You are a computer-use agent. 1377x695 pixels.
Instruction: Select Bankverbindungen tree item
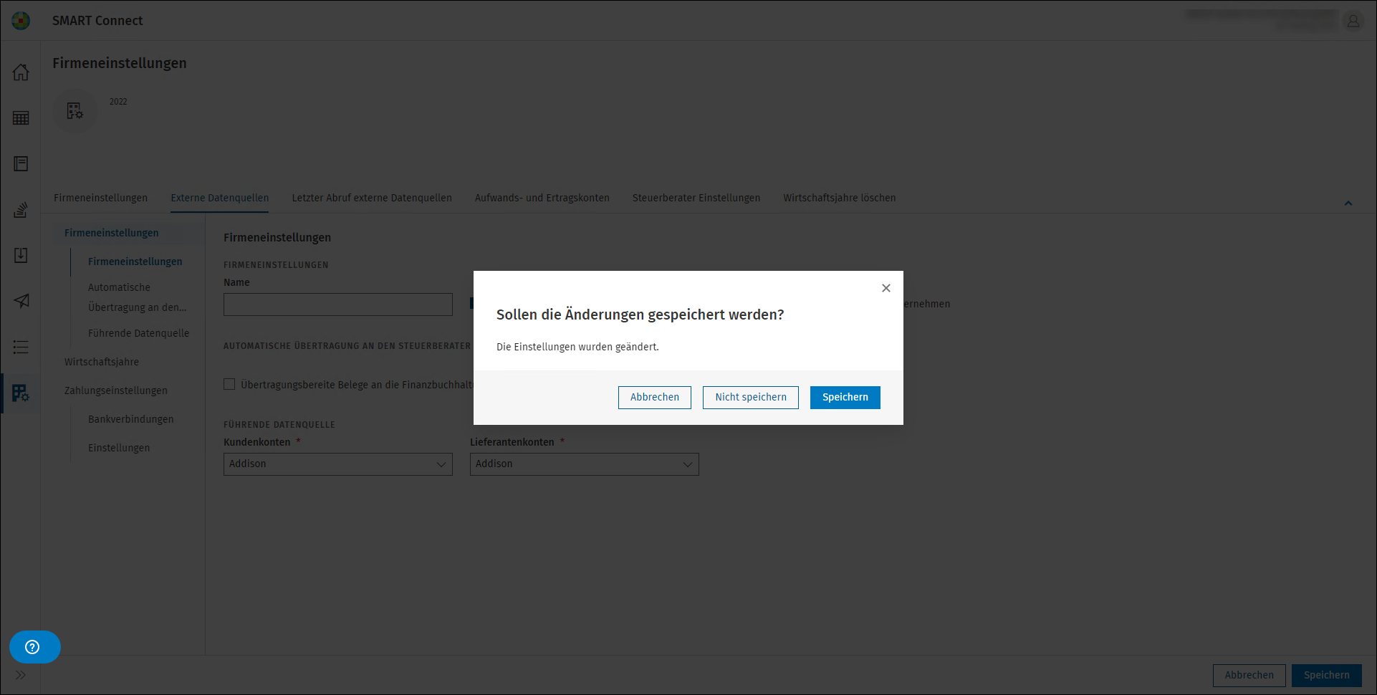pos(131,419)
